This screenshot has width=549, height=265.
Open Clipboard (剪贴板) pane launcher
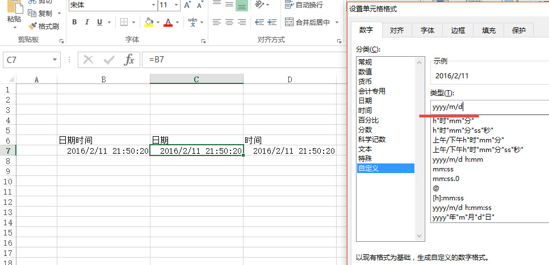[62, 41]
